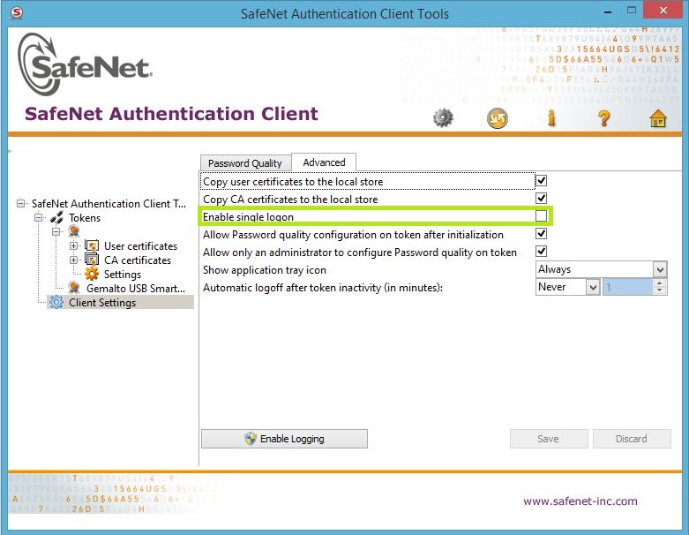689x535 pixels.
Task: Open Show application tray icon dropdown
Action: [x=659, y=269]
